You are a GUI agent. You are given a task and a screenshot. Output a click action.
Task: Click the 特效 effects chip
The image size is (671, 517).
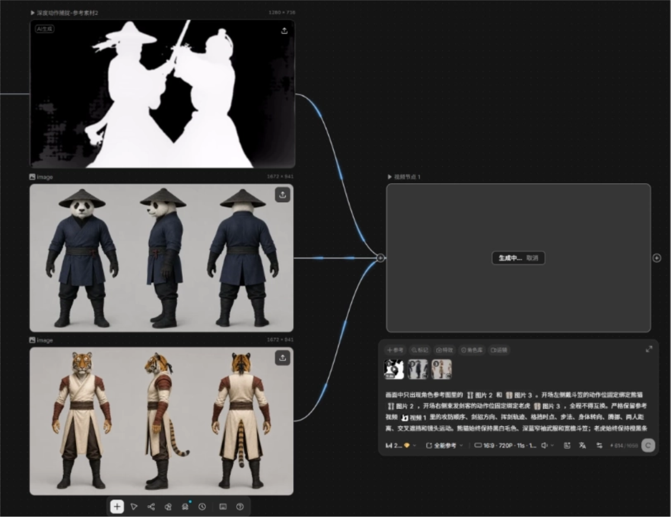pos(444,350)
